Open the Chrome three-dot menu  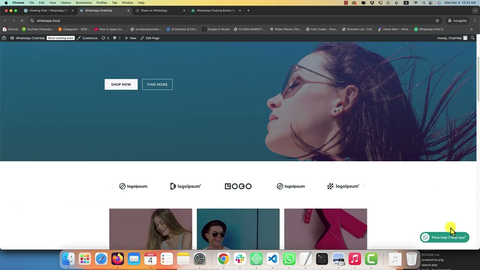[x=475, y=21]
